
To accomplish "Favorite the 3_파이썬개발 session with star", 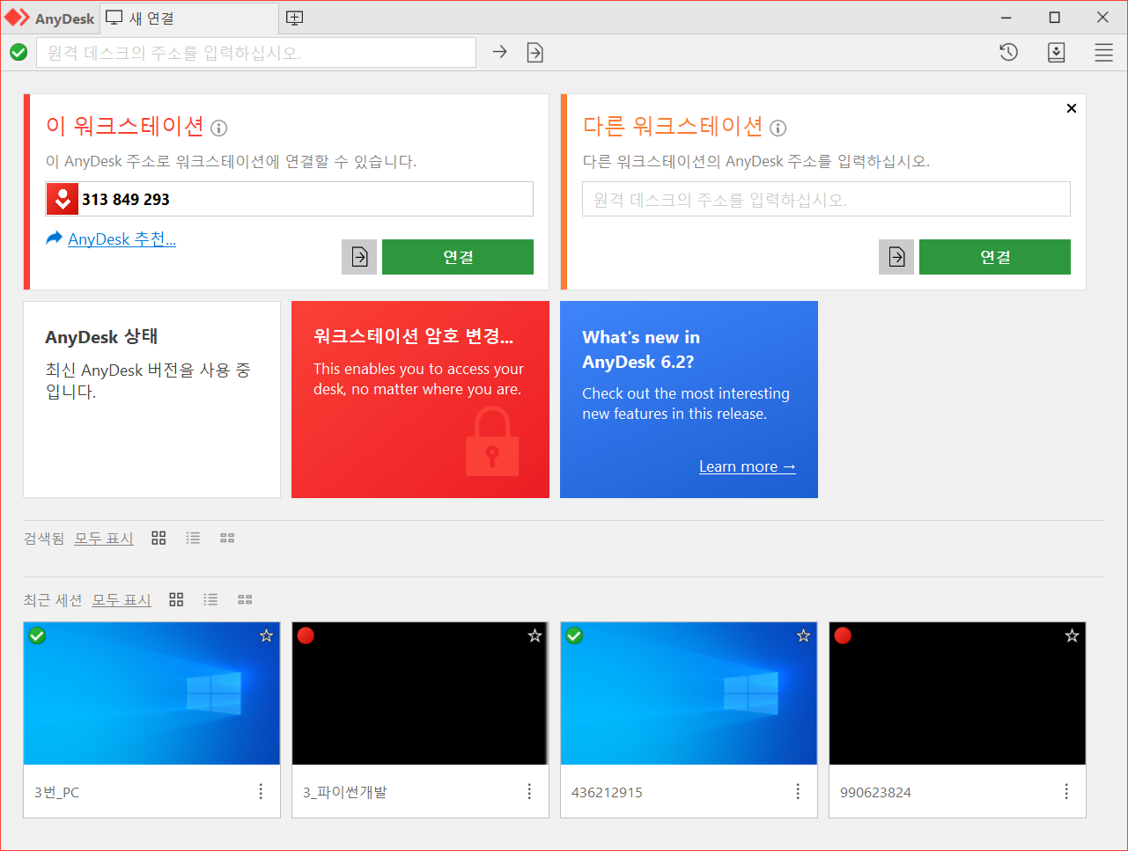I will click(x=535, y=635).
